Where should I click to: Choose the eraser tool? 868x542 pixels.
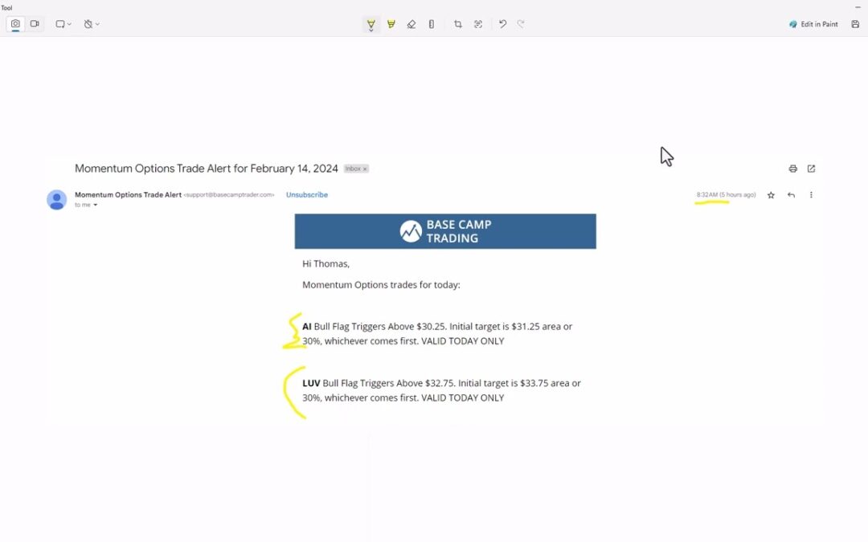tap(411, 24)
